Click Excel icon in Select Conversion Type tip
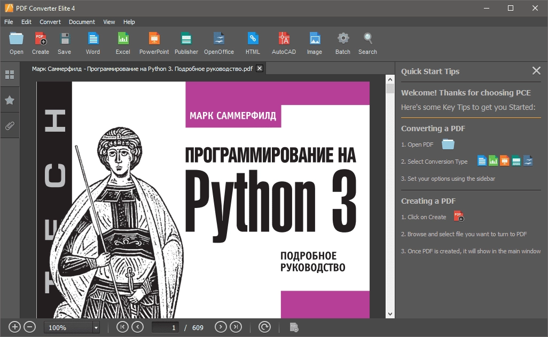The height and width of the screenshot is (337, 548). [493, 161]
